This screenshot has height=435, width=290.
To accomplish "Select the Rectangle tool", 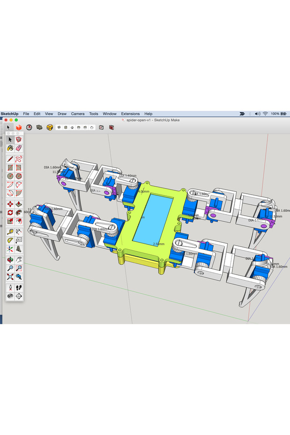I will tap(10, 167).
